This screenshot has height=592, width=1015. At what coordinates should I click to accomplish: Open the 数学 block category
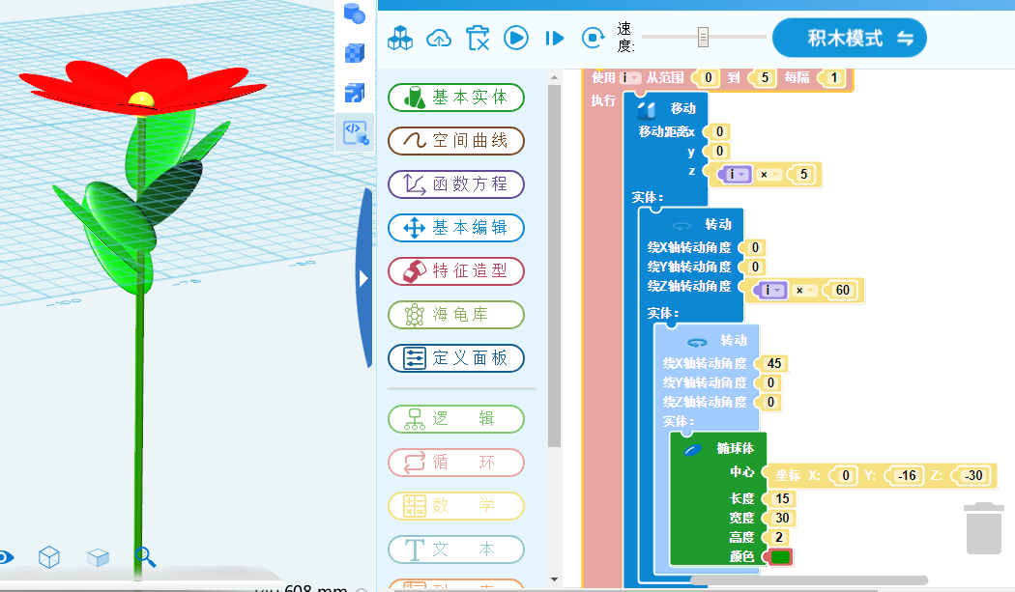(455, 506)
